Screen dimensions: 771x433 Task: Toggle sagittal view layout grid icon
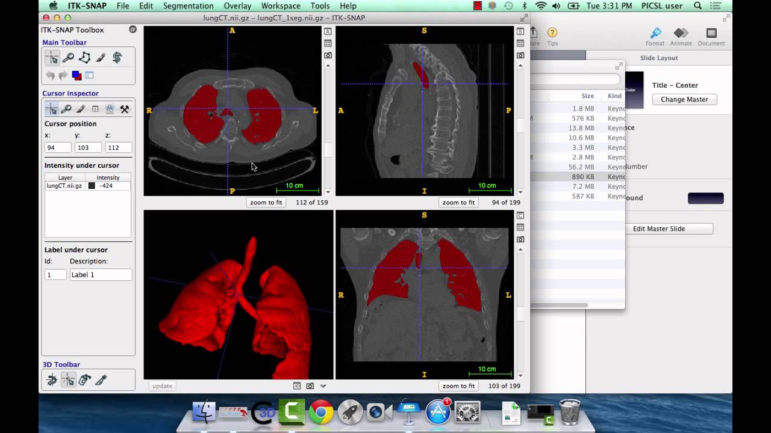pos(520,43)
